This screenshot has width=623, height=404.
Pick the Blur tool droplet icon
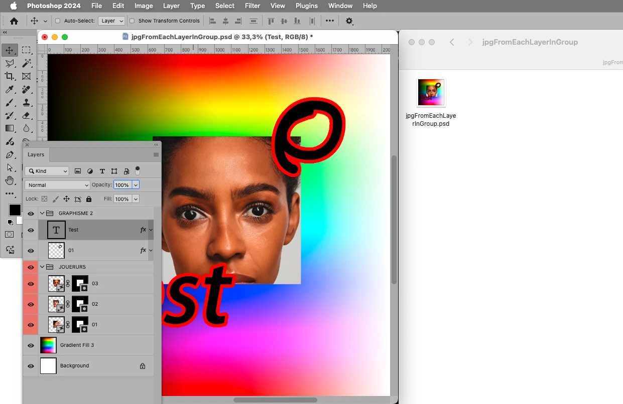[x=27, y=128]
